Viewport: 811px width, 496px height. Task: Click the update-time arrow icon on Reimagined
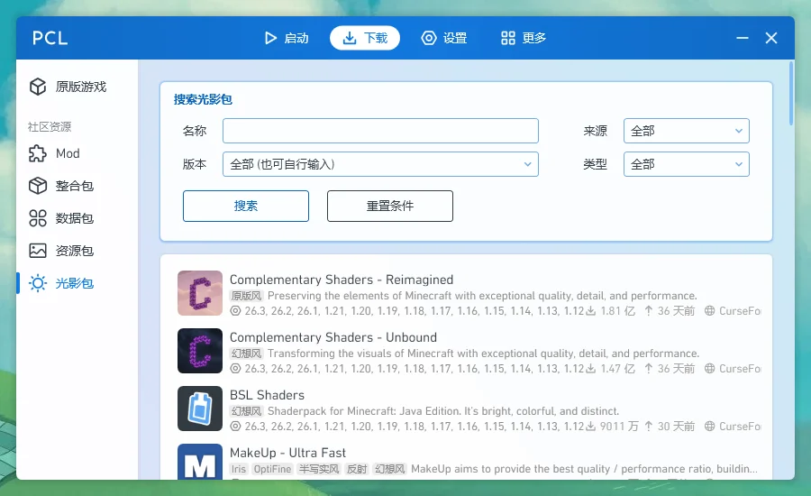pos(649,310)
